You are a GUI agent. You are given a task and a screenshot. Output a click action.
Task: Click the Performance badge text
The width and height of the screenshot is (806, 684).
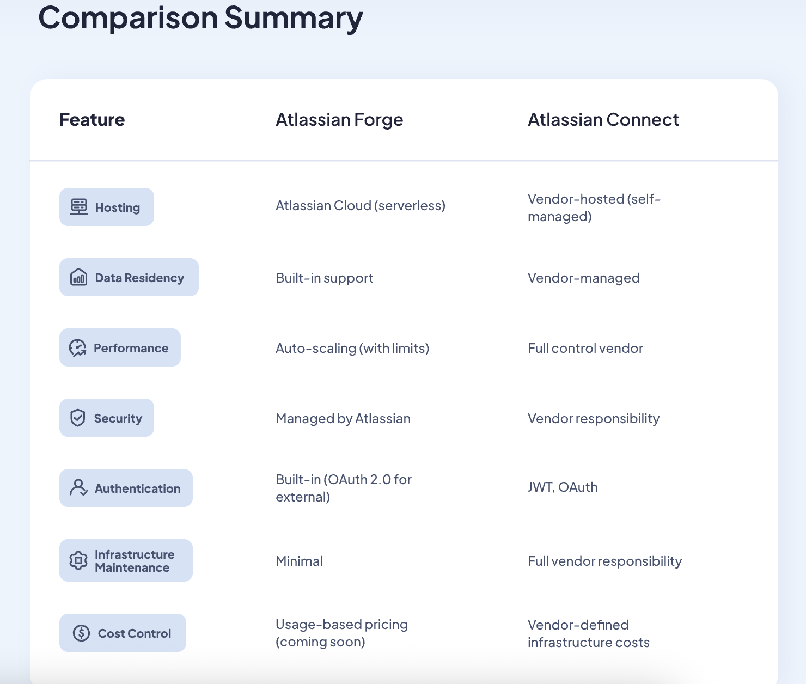pyautogui.click(x=131, y=348)
